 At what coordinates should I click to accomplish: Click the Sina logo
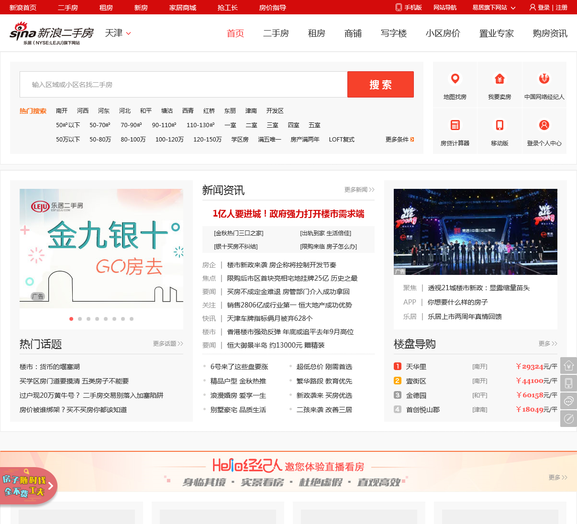[51, 33]
